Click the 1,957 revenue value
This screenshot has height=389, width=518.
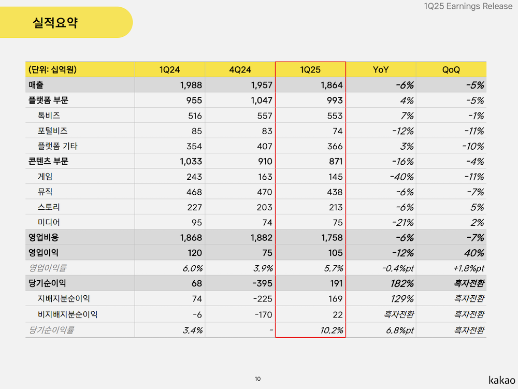(262, 85)
